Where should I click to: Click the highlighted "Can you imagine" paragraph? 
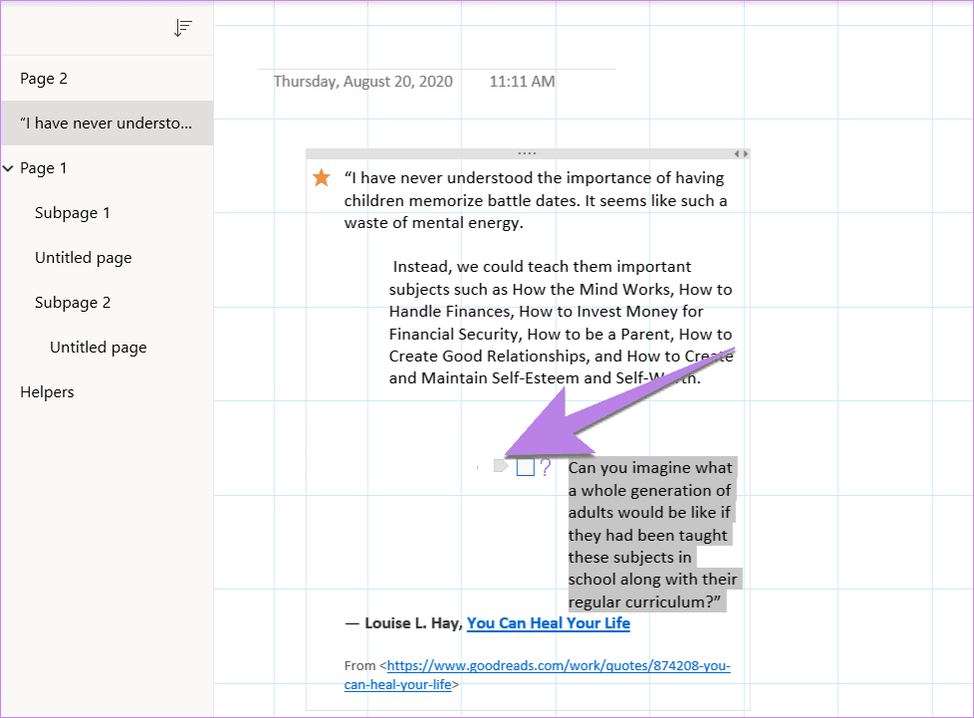coord(652,534)
